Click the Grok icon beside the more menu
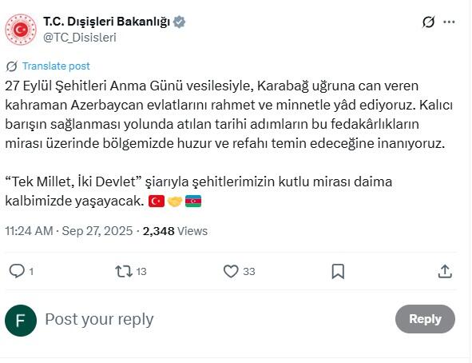Screen dimensions: 472x363 pyautogui.click(x=428, y=22)
